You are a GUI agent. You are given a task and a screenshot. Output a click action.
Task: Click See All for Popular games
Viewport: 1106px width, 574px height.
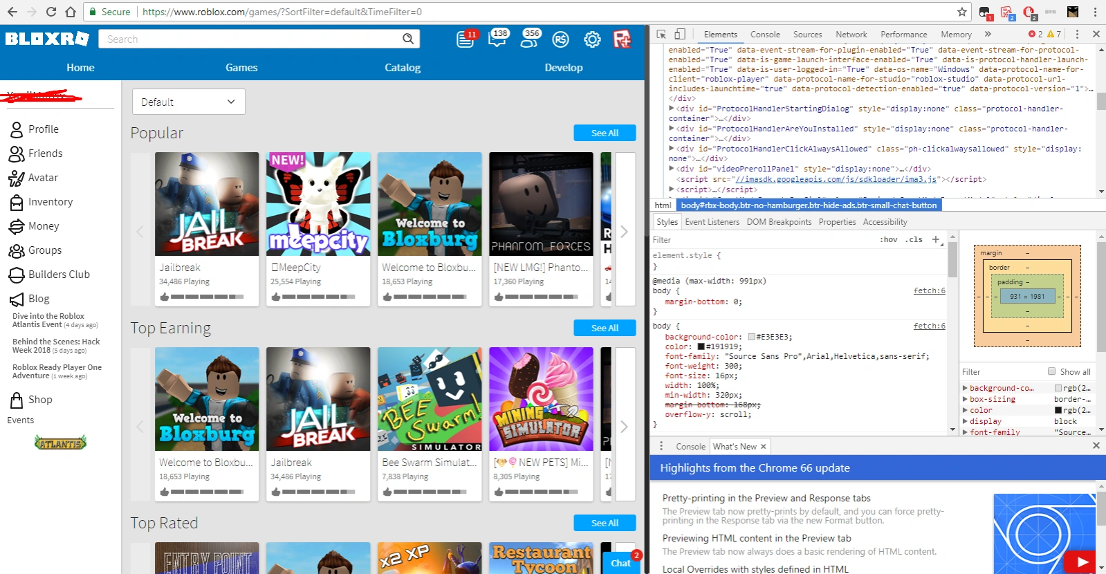(605, 133)
